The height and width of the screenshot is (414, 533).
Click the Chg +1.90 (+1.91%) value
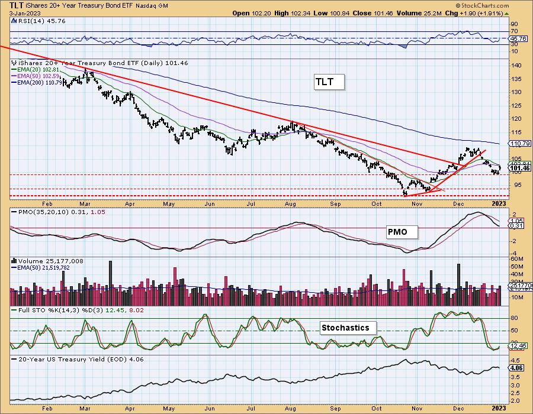coord(474,13)
